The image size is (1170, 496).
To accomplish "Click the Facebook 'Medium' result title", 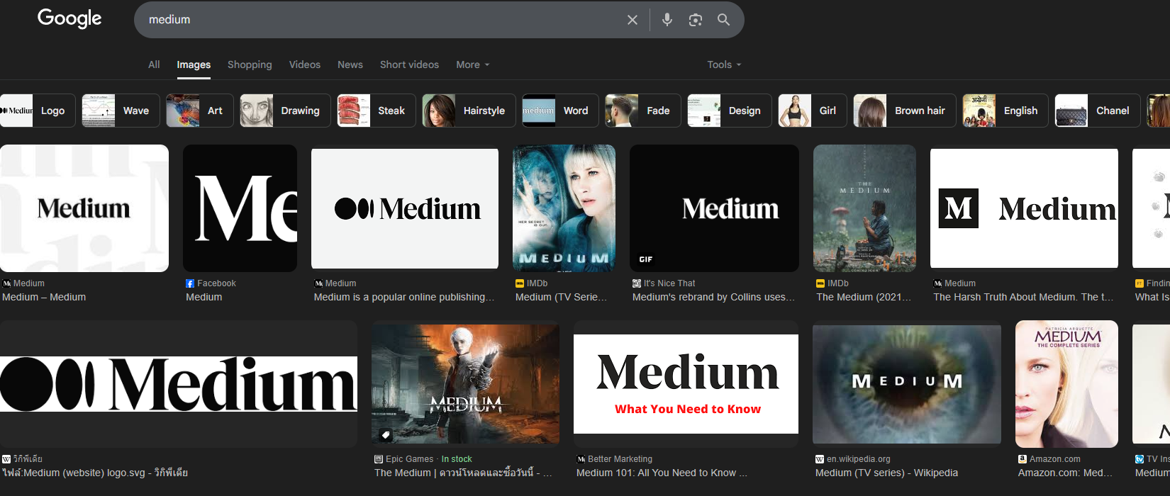I will (204, 298).
